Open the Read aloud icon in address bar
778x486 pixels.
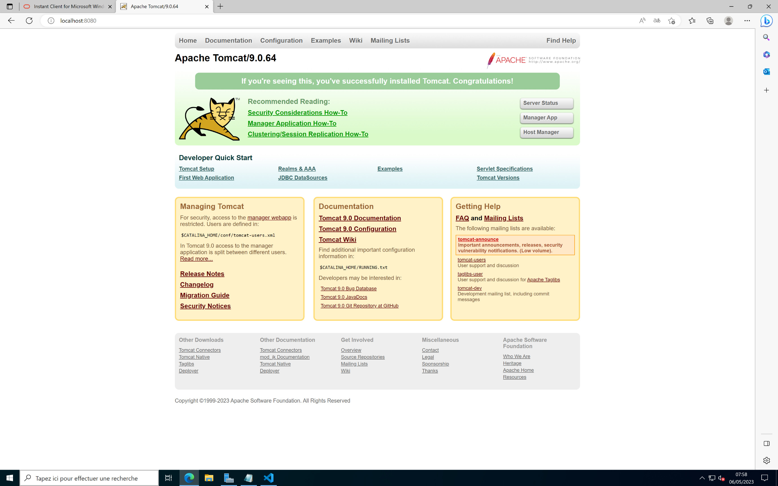[x=642, y=21]
